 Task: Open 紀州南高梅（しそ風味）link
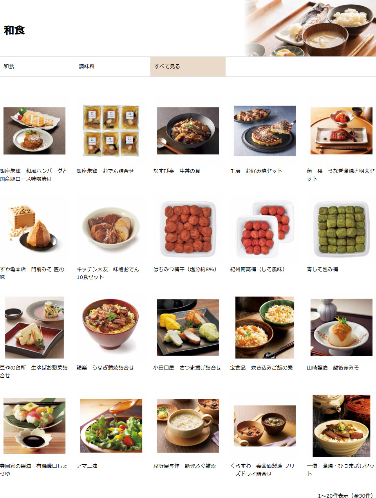(x=258, y=270)
